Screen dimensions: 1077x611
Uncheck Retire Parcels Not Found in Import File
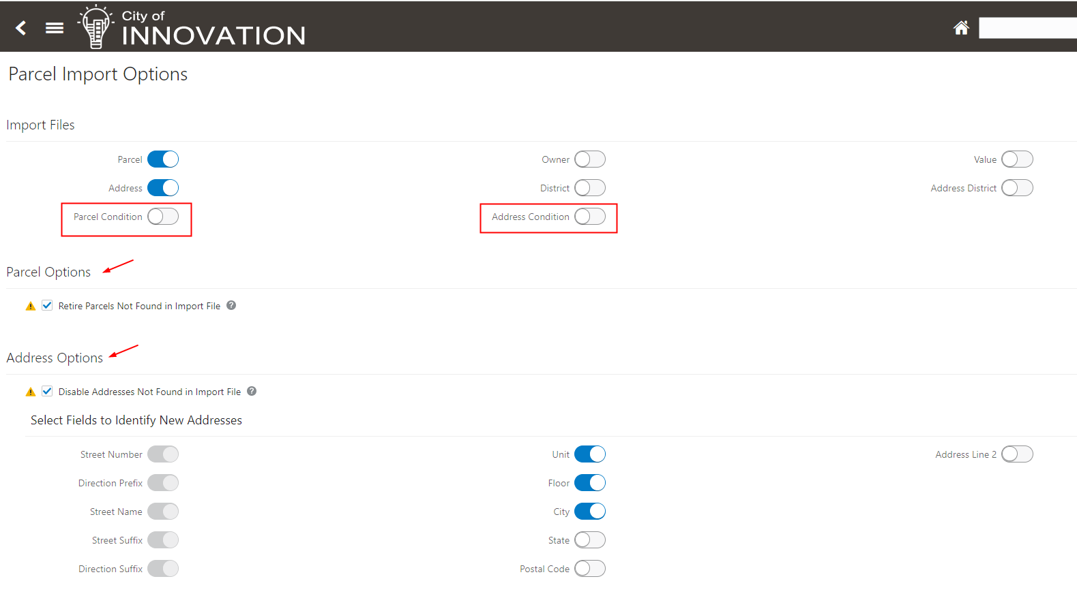pyautogui.click(x=47, y=305)
